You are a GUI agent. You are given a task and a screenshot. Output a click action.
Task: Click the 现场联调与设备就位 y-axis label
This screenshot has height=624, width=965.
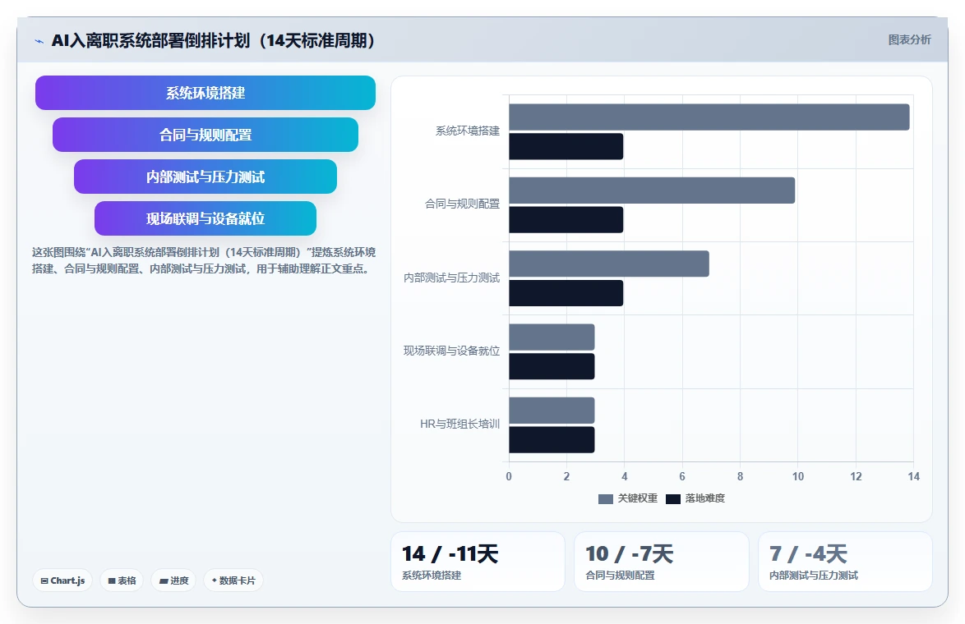tap(452, 351)
